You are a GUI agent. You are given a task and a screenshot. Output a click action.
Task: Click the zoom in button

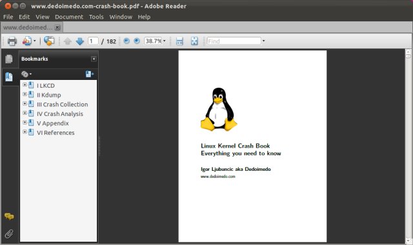[137, 41]
